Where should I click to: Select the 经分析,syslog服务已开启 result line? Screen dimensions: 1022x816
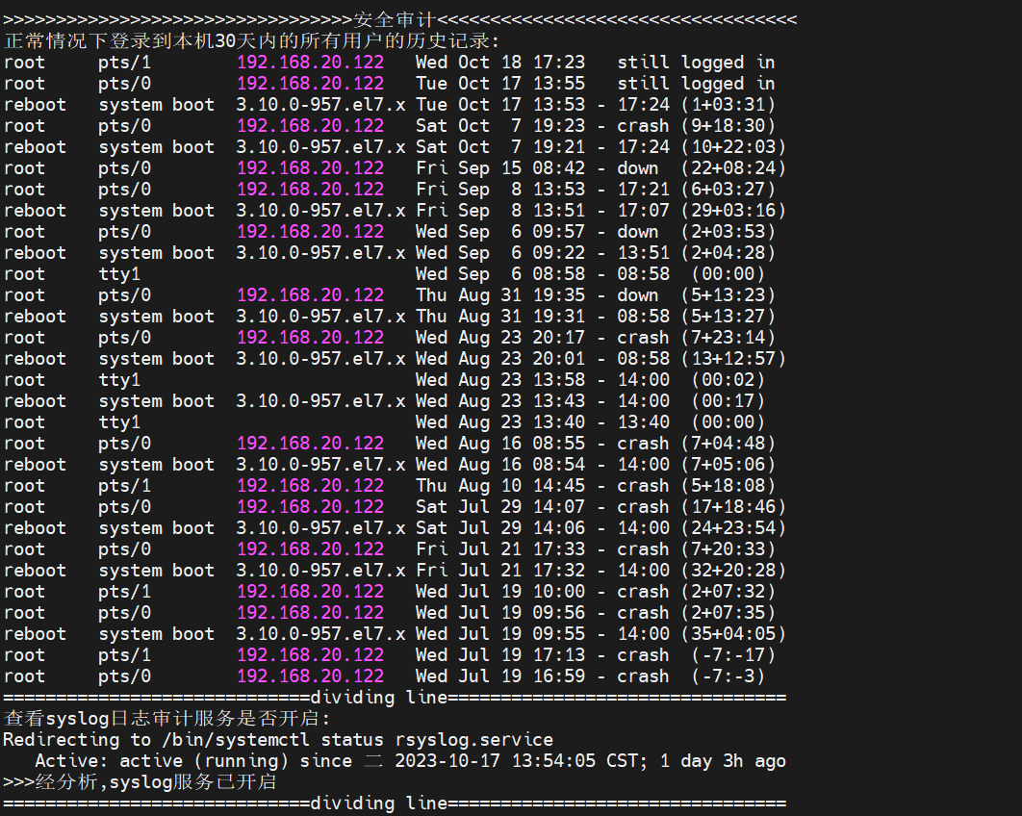click(140, 782)
